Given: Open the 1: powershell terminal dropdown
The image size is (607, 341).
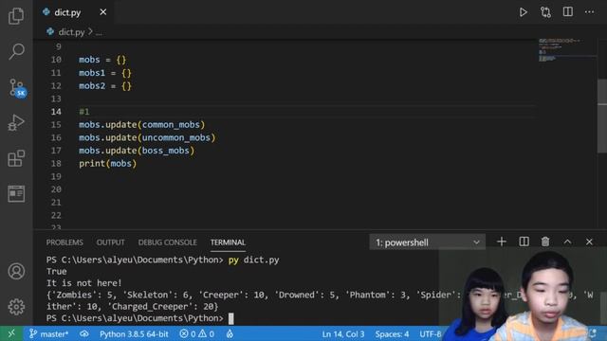Looking at the screenshot, I should (427, 242).
